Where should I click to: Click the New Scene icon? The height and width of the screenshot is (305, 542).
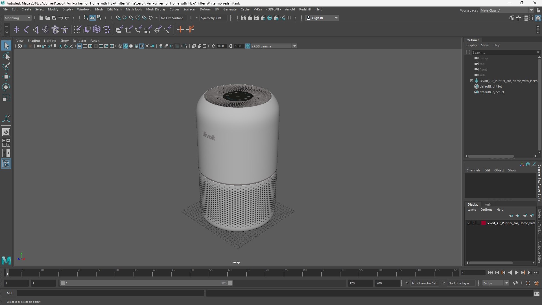[41, 18]
